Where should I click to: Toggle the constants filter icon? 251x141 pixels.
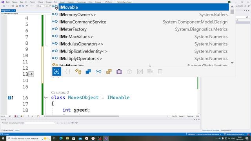coord(140,71)
